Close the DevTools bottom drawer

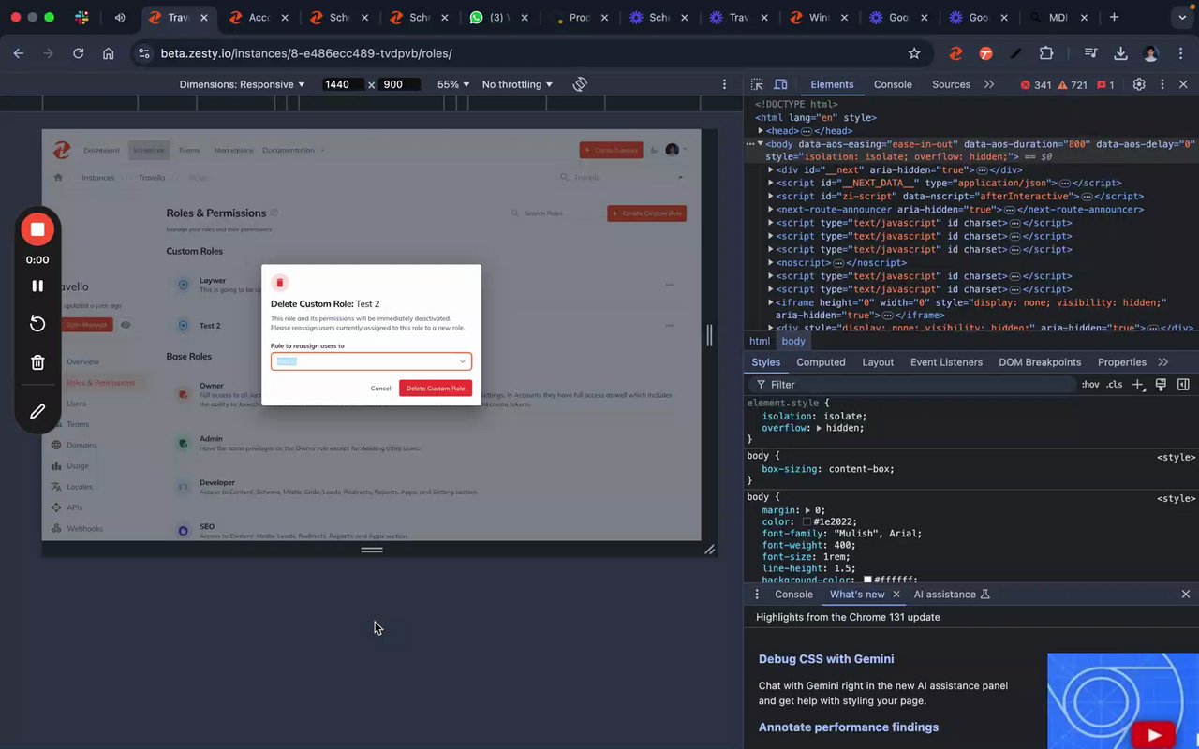point(1186,595)
